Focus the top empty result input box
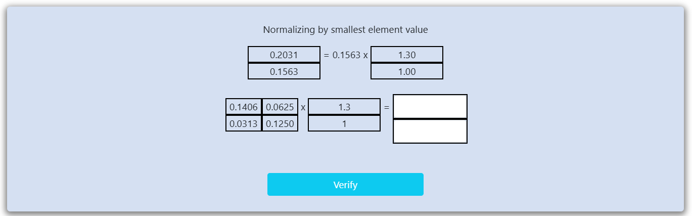692x216 pixels. coord(430,107)
